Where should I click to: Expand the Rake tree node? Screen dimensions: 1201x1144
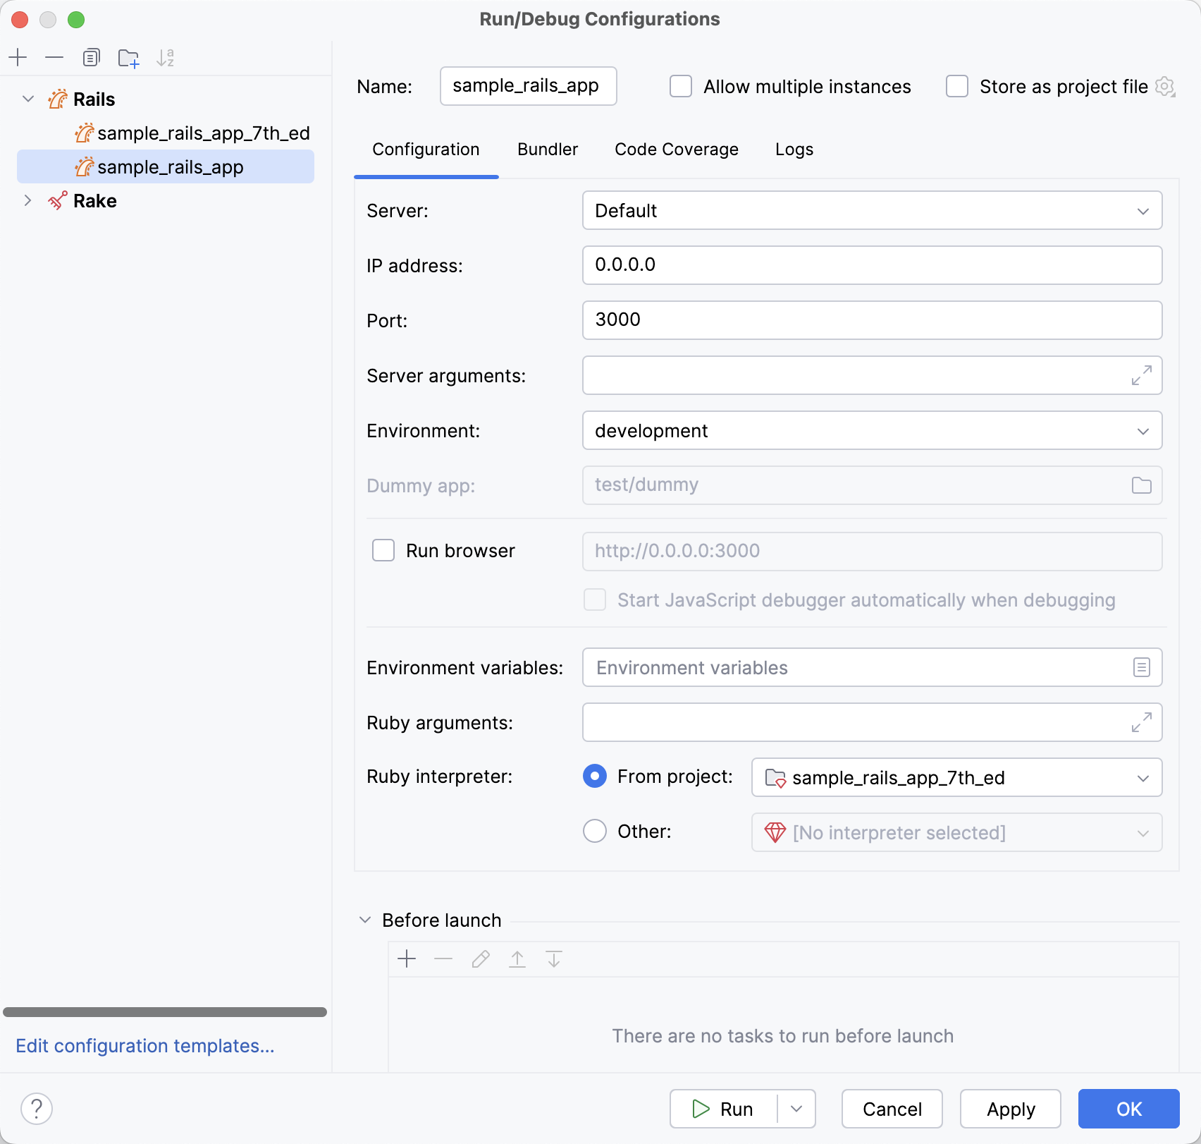point(27,200)
